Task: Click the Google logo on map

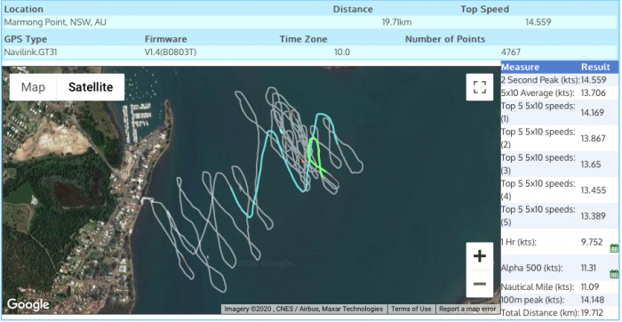Action: click(28, 304)
